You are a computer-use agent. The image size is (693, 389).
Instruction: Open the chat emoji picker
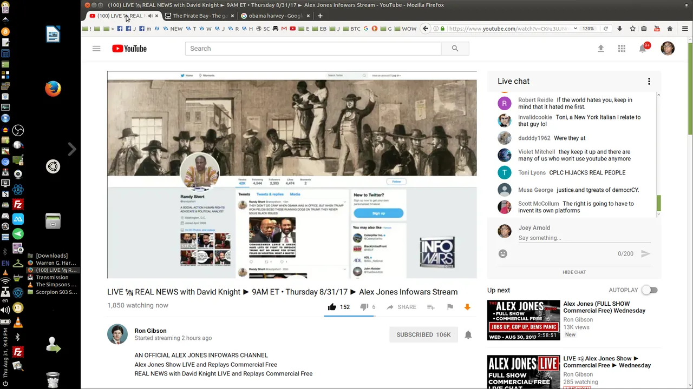tap(503, 253)
